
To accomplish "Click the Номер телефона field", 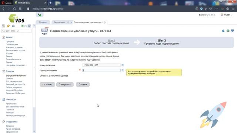I will (101, 65).
